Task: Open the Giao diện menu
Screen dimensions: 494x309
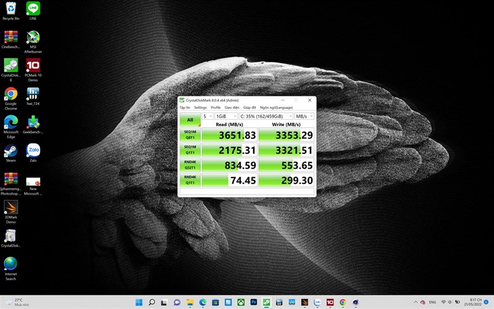Action: pos(232,108)
